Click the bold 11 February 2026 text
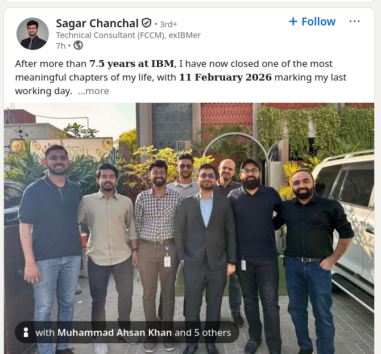The width and height of the screenshot is (381, 354). (x=225, y=77)
